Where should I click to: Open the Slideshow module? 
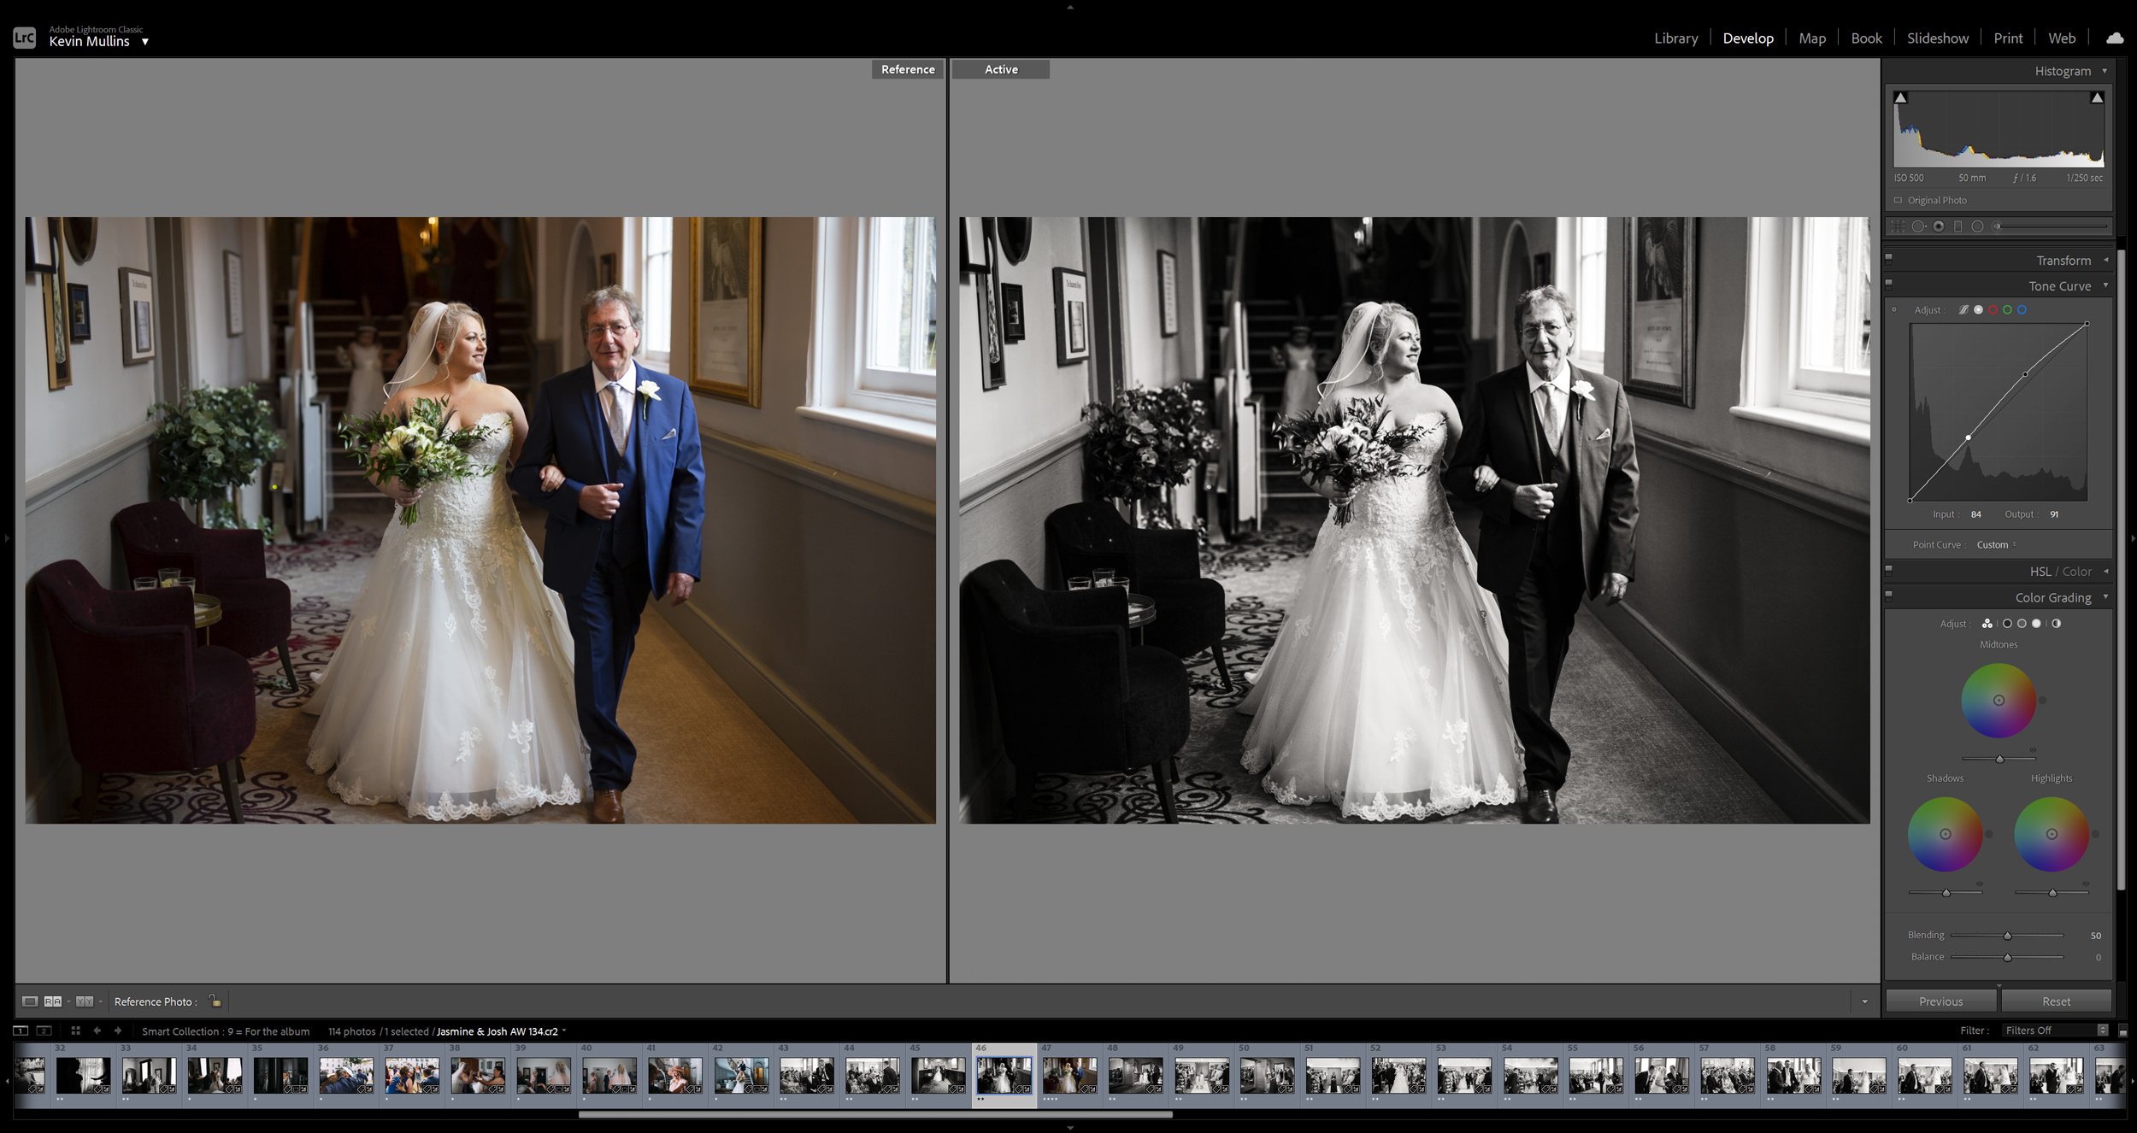(x=1936, y=38)
